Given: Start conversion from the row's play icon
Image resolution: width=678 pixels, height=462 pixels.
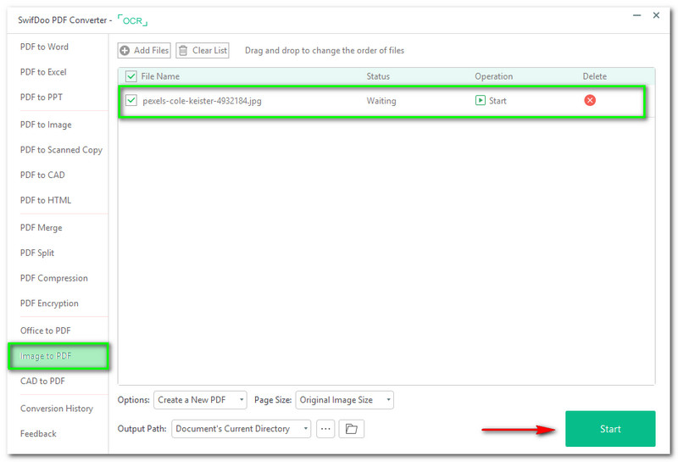Looking at the screenshot, I should point(480,100).
